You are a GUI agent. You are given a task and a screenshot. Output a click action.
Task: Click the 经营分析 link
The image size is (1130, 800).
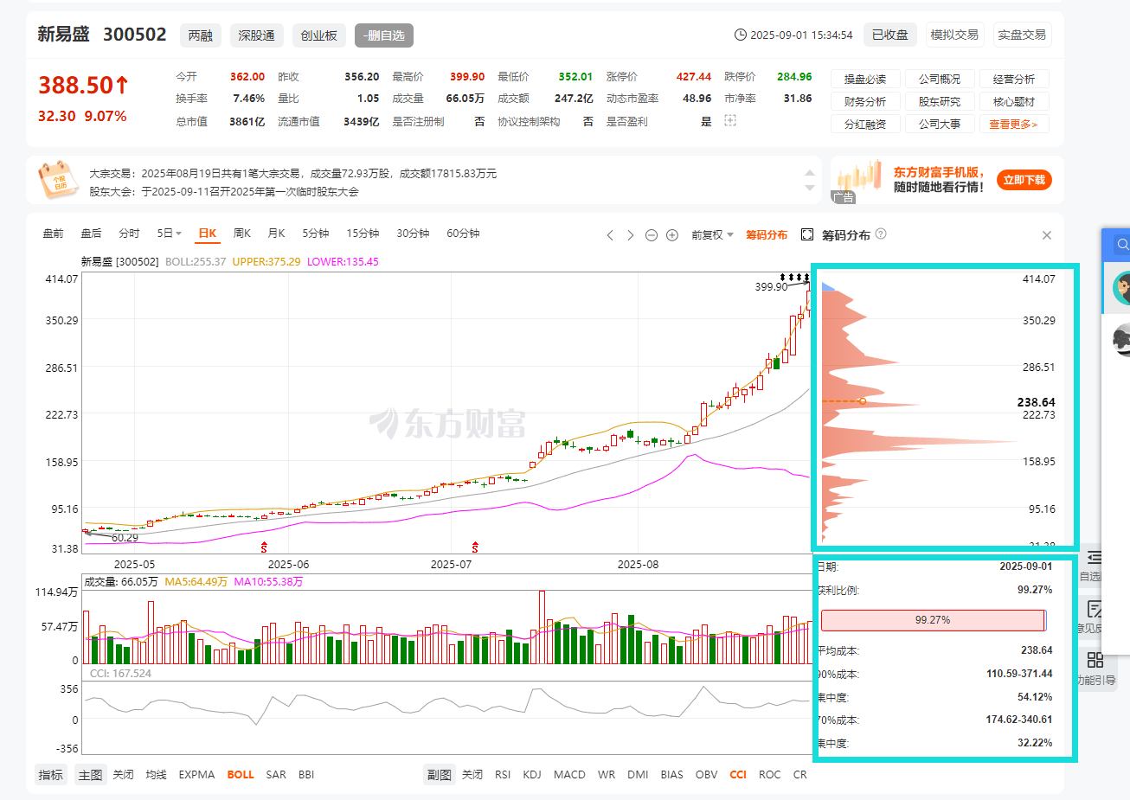coord(1014,79)
